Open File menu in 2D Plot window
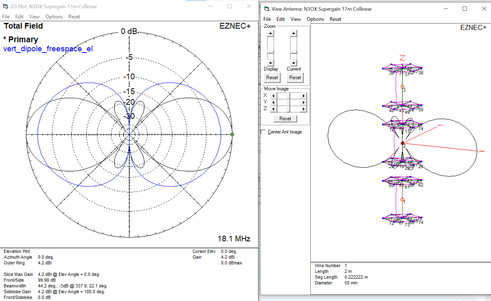Screen dimensions: 491x301 click(6, 17)
